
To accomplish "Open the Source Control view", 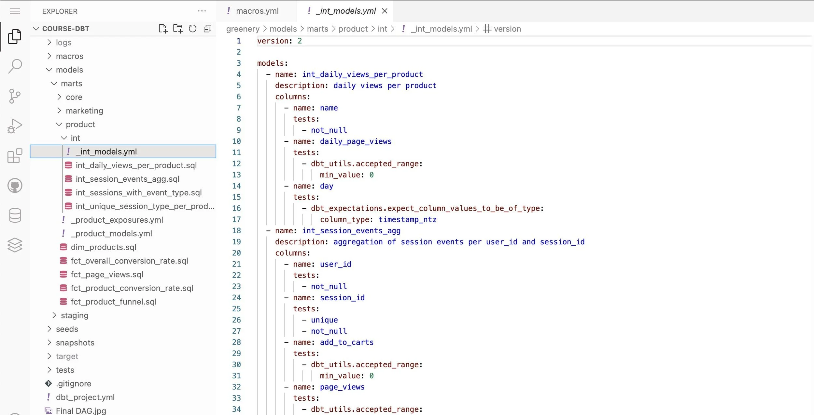I will pyautogui.click(x=15, y=96).
